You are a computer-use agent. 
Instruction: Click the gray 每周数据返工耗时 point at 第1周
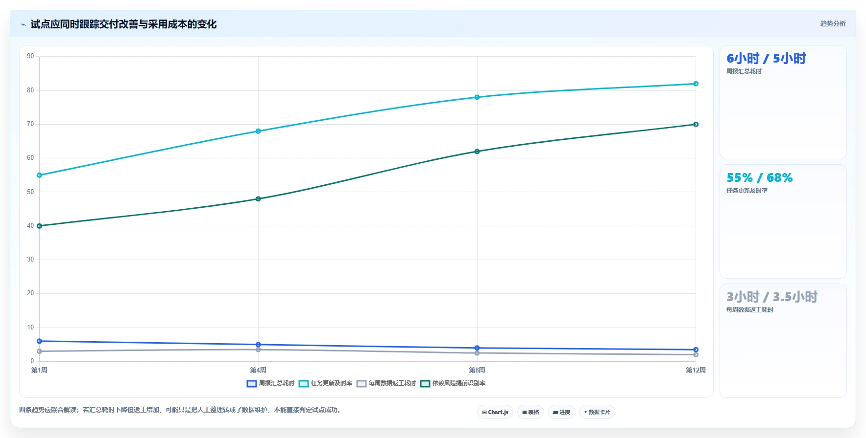40,351
